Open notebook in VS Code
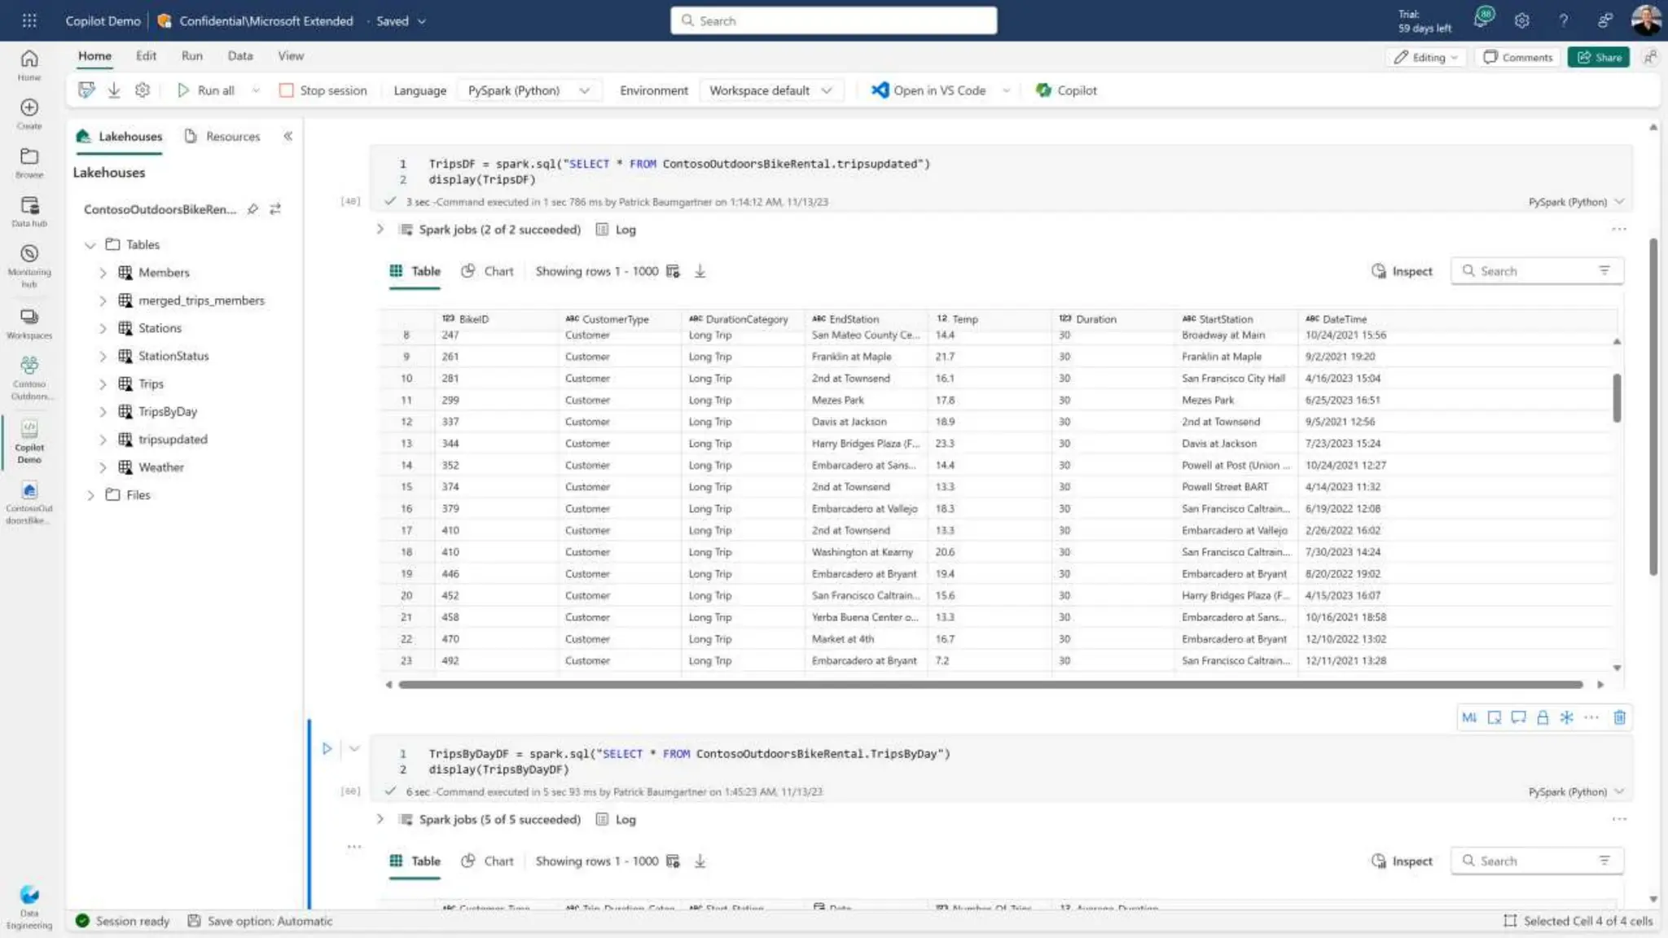The image size is (1668, 938). point(929,90)
